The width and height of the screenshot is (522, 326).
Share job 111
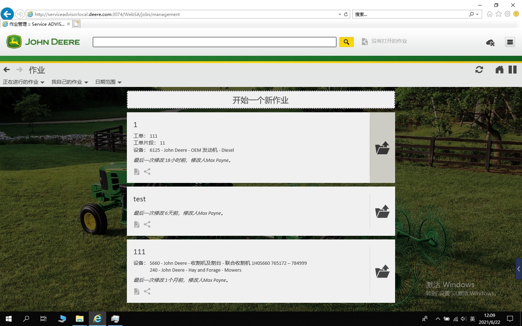click(147, 292)
